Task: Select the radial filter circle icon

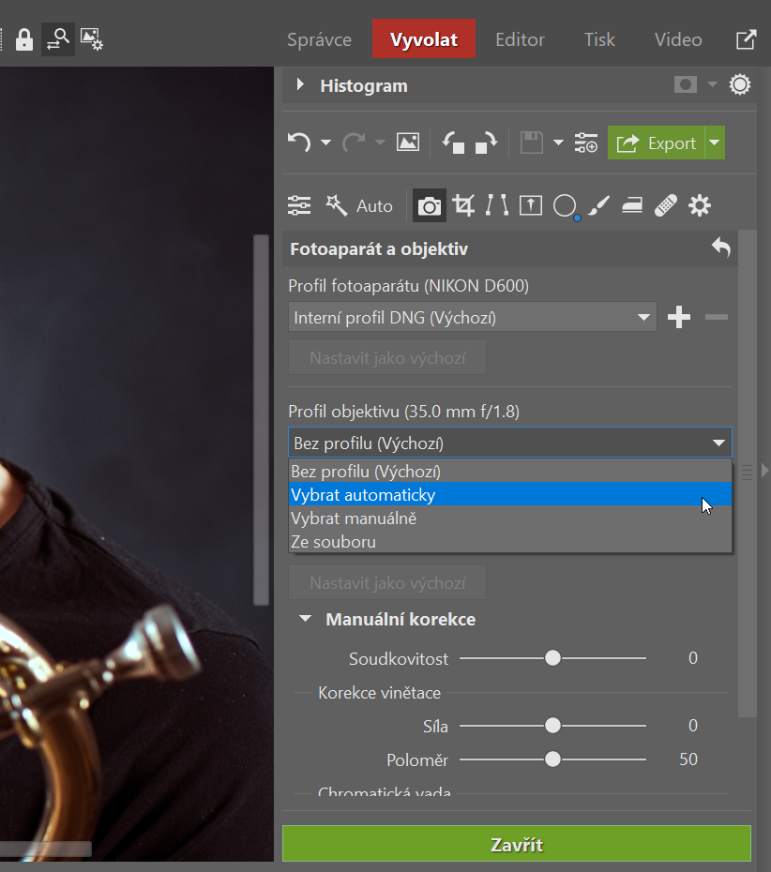Action: pos(565,205)
